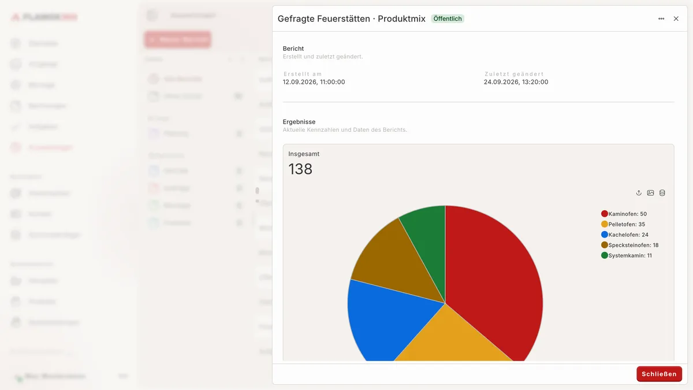Click the 'Ergebnisse' section heading
693x390 pixels.
coord(299,122)
